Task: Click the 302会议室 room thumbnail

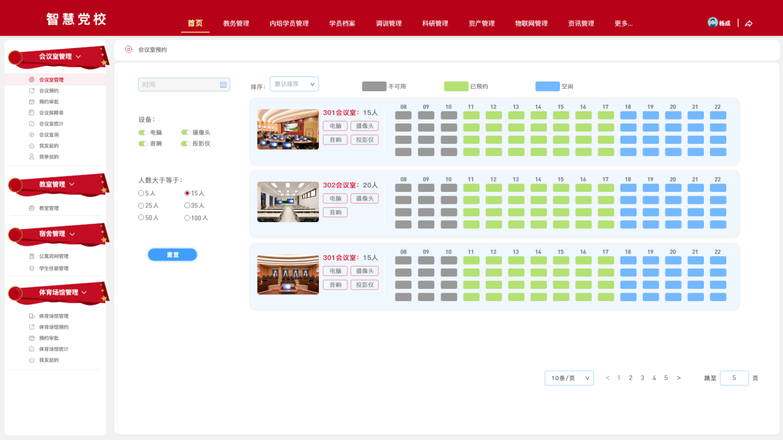Action: click(288, 202)
